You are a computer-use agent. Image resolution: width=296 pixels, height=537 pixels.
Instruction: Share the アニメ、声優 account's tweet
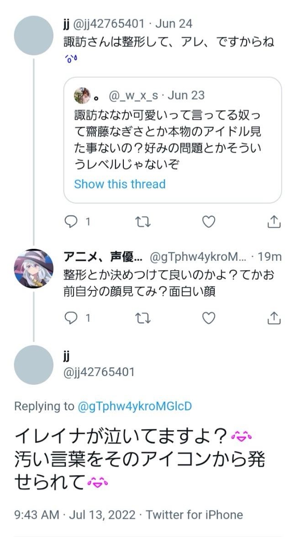coord(273,317)
